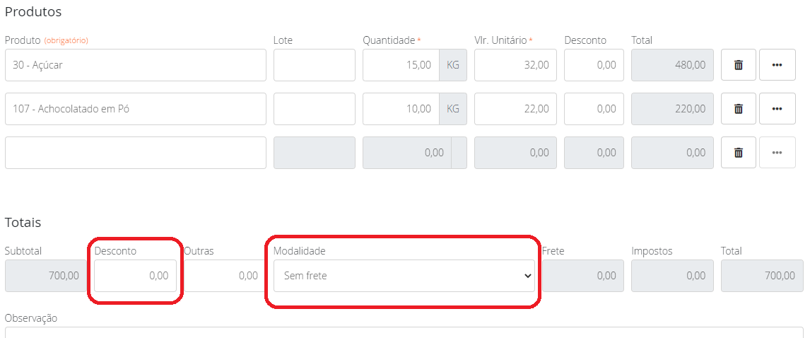Click the Achocolatado em Pó product field
Screen dimensions: 810x338
tap(136, 109)
